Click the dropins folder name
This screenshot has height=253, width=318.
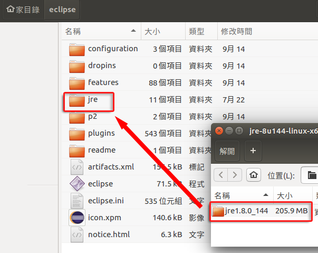point(102,66)
